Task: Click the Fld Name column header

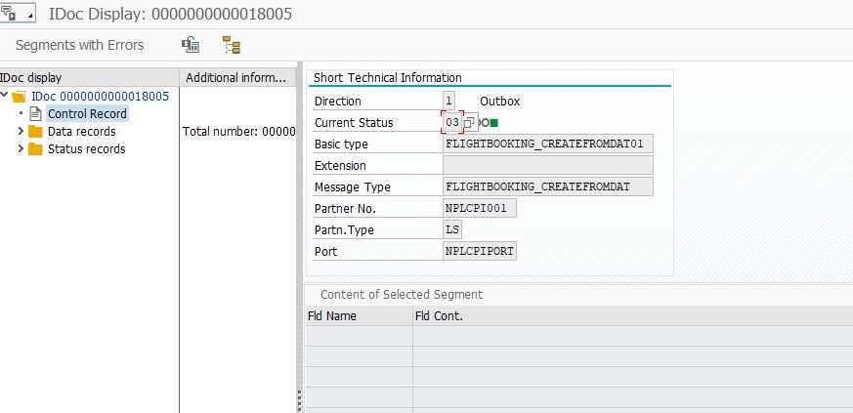Action: click(x=359, y=315)
